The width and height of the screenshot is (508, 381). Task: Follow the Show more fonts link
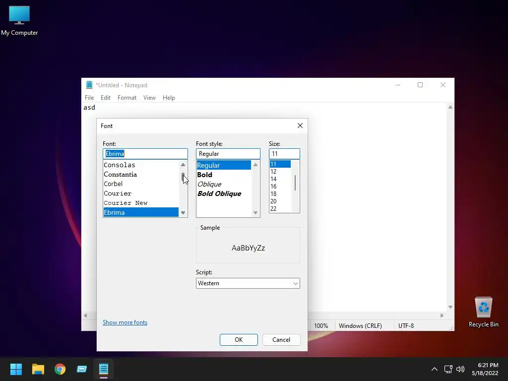[125, 322]
